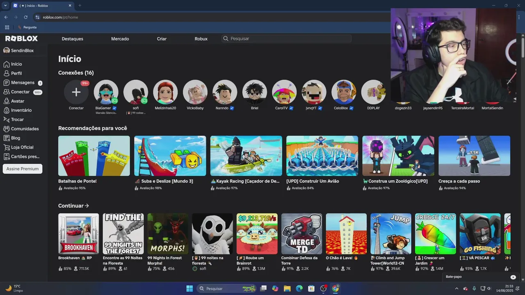The height and width of the screenshot is (295, 525).
Task: Open site information icon in address bar
Action: click(37, 17)
